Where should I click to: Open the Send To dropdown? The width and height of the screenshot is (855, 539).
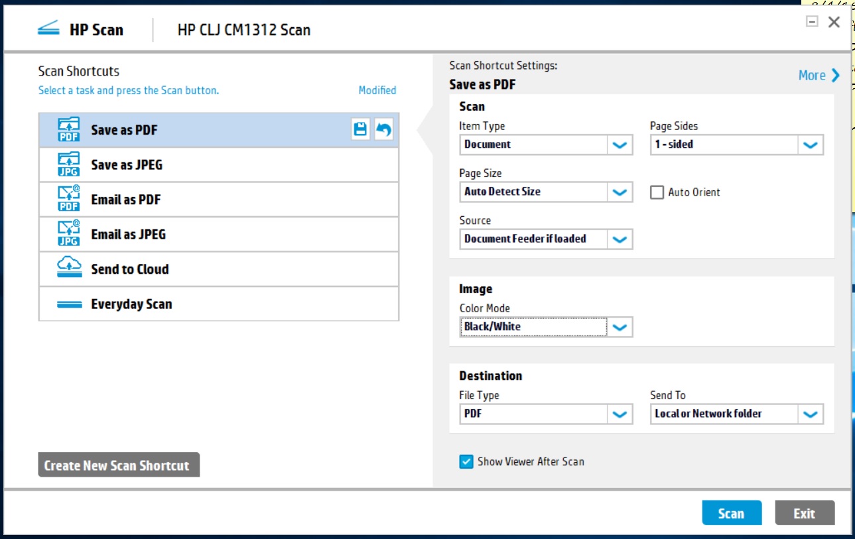(x=810, y=414)
